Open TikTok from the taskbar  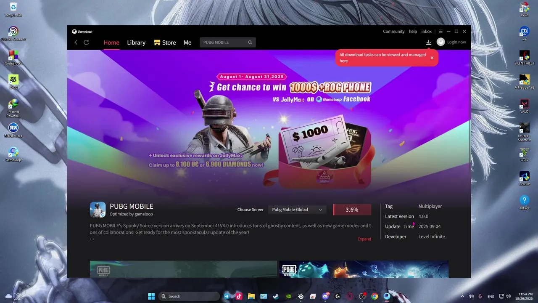[239, 296]
